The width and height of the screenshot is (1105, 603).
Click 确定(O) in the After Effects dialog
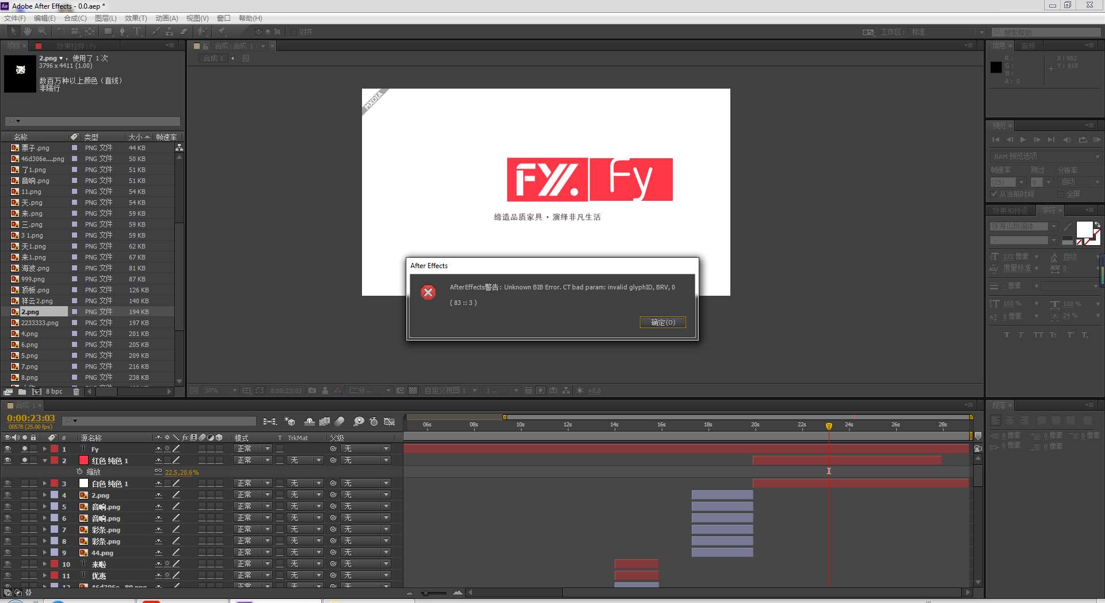pyautogui.click(x=663, y=322)
